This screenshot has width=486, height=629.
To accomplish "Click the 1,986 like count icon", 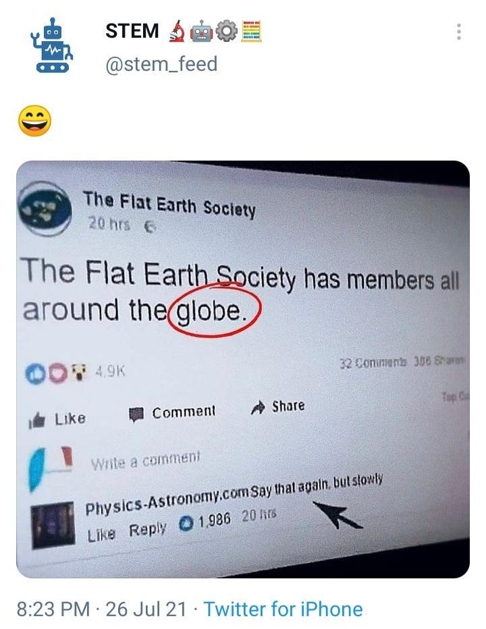I will coord(186,524).
